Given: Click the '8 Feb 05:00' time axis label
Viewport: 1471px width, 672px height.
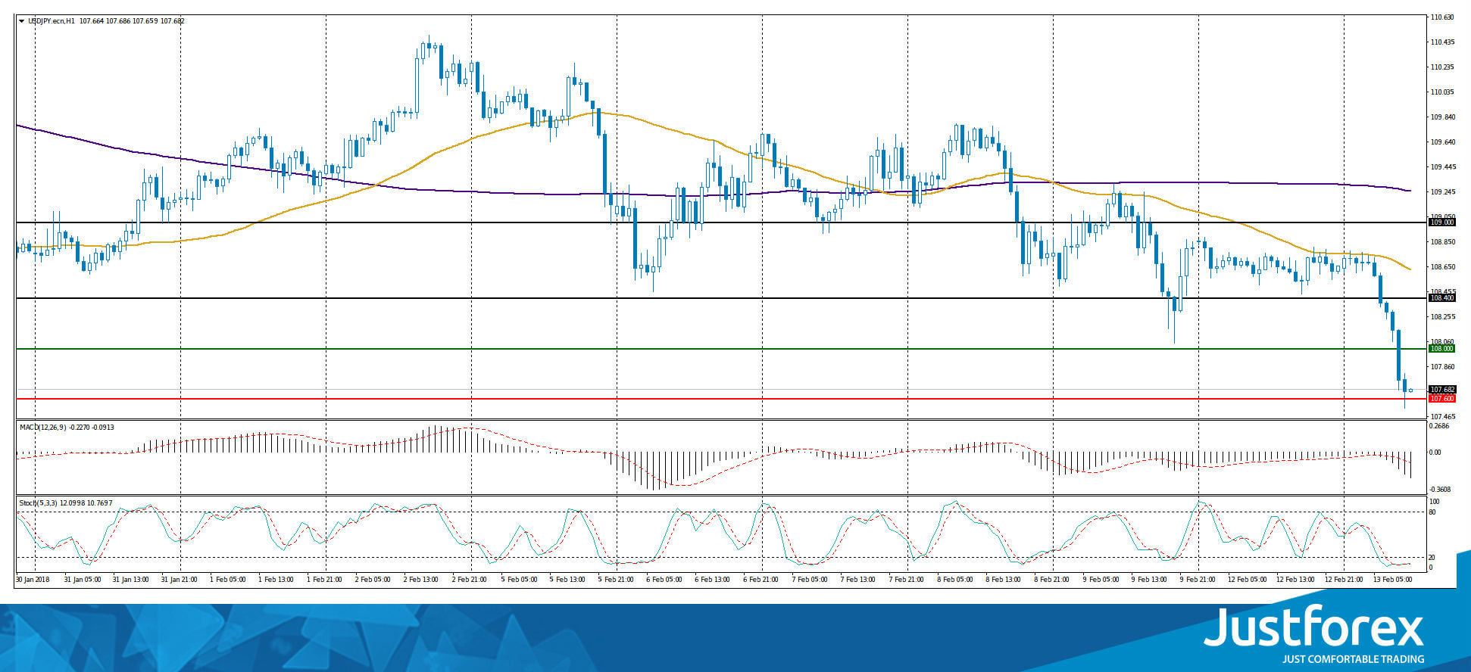Looking at the screenshot, I should pyautogui.click(x=955, y=580).
